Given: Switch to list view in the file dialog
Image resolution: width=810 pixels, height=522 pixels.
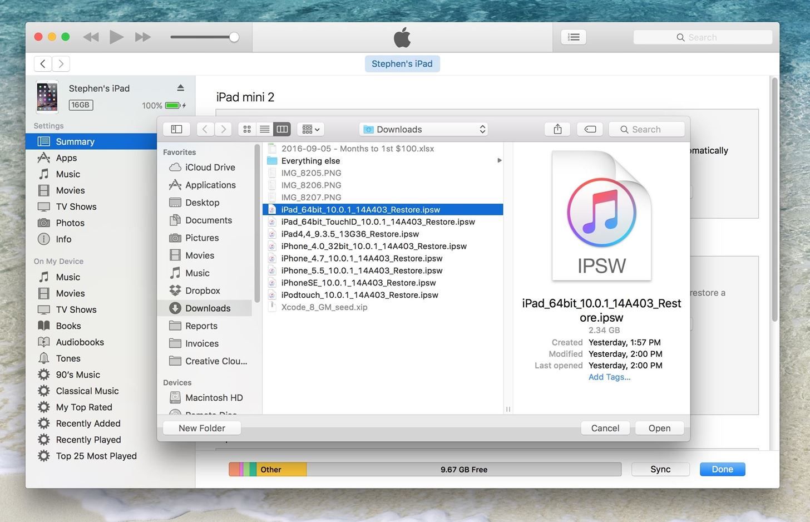Looking at the screenshot, I should point(264,129).
